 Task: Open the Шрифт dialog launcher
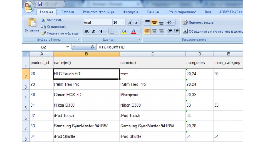(x=139, y=39)
